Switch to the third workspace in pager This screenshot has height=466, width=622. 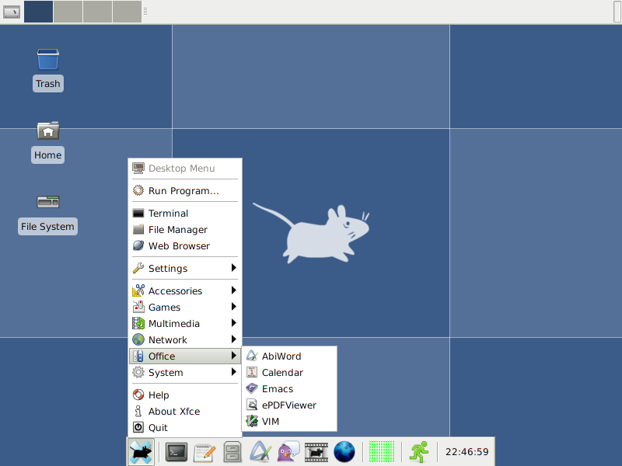click(97, 12)
